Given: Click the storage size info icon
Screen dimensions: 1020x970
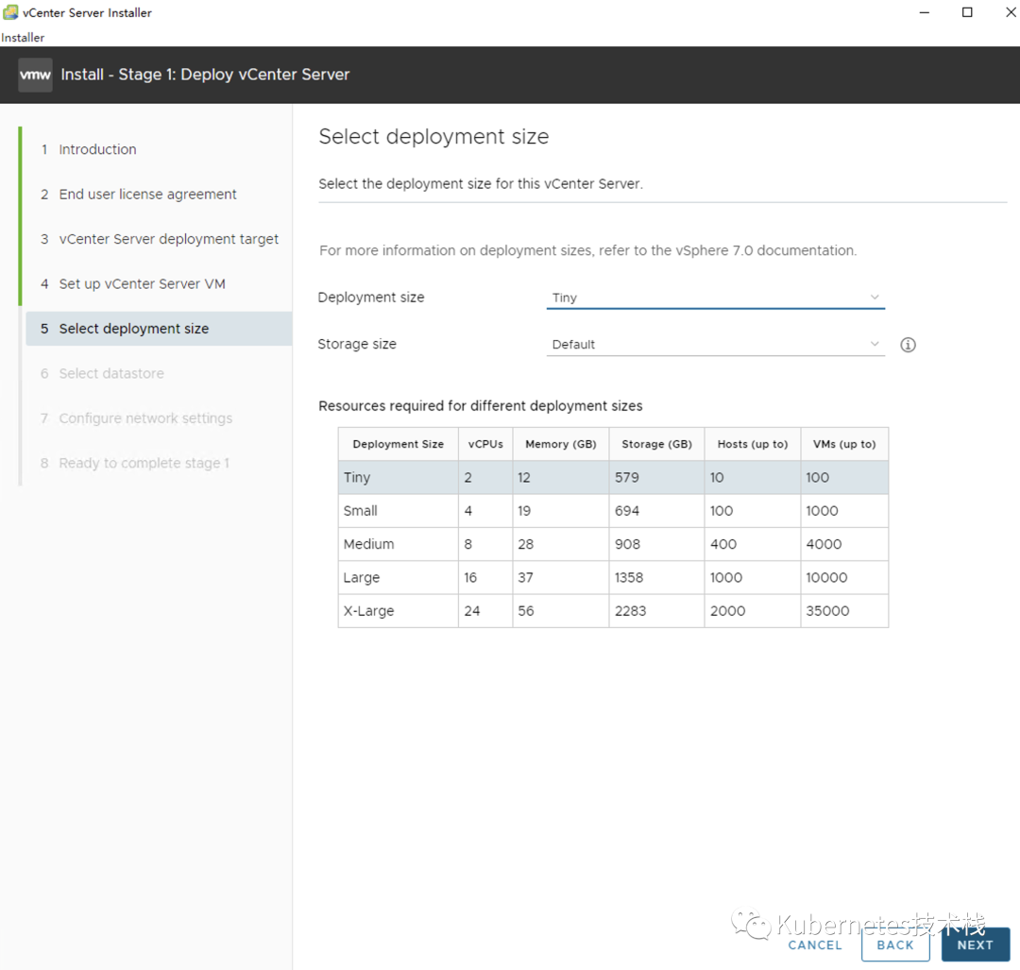Looking at the screenshot, I should (x=908, y=345).
